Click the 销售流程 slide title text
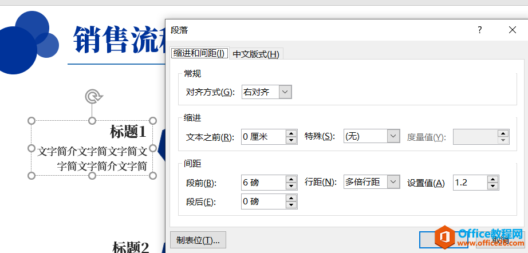Viewport: 528px width, 253px height. pyautogui.click(x=120, y=39)
